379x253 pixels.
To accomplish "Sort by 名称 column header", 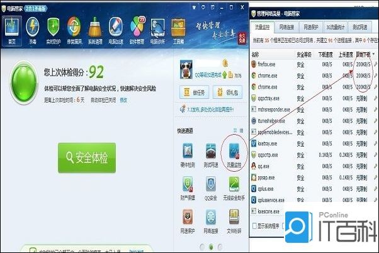I will [x=255, y=55].
